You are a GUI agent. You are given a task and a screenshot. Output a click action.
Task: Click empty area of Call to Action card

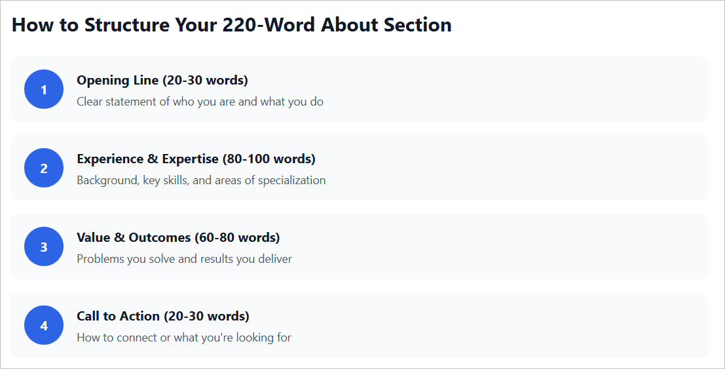pos(524,325)
